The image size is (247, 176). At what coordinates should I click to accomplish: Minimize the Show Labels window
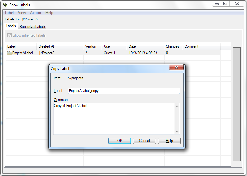[217, 4]
